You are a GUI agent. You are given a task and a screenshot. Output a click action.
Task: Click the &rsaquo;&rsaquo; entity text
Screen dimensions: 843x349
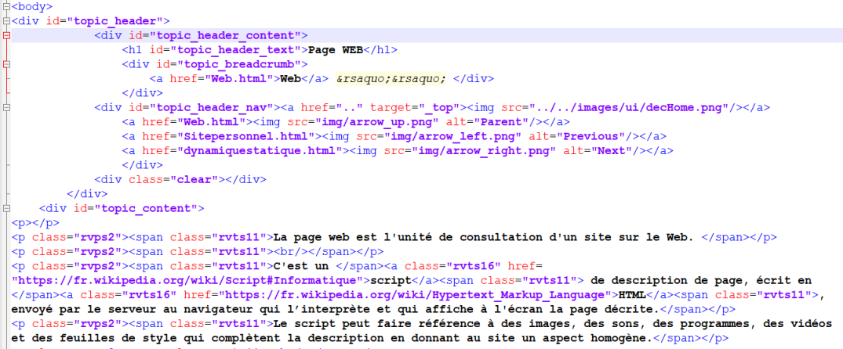click(x=391, y=79)
